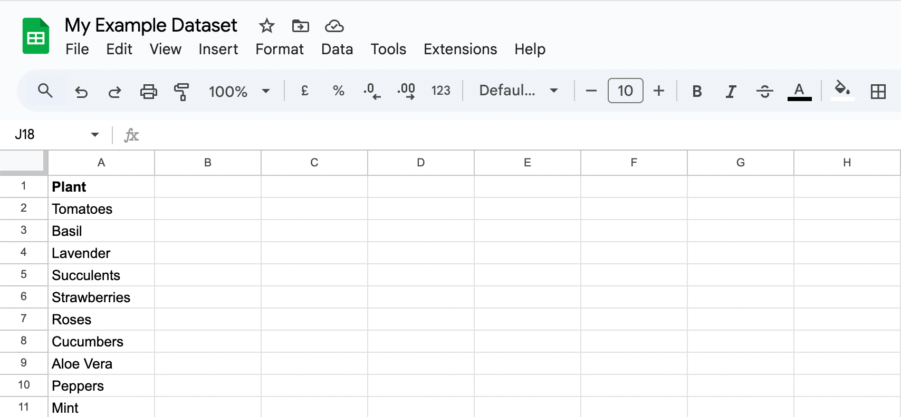Select cell A5 containing Succulents

pyautogui.click(x=101, y=275)
